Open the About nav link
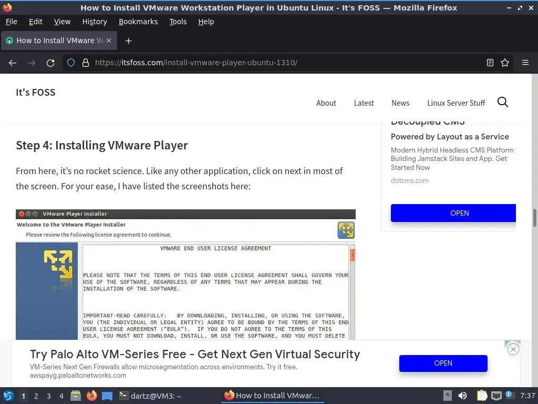This screenshot has width=538, height=404. pyautogui.click(x=326, y=103)
